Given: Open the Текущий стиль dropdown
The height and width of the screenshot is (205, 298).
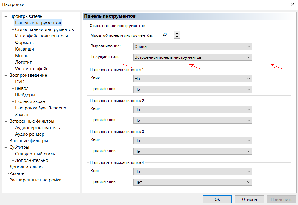Looking at the screenshot, I should tap(192, 57).
